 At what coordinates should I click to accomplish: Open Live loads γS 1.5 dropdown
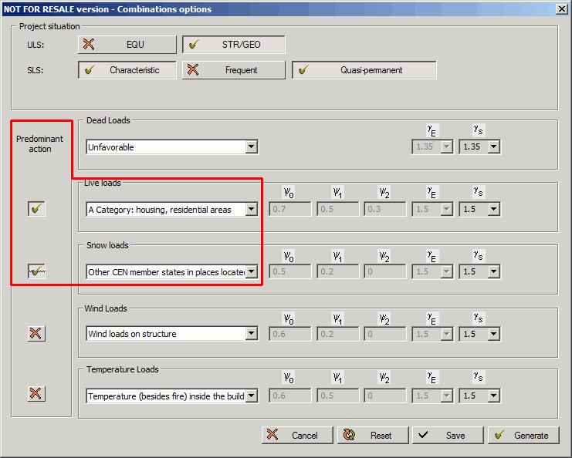tap(479, 209)
